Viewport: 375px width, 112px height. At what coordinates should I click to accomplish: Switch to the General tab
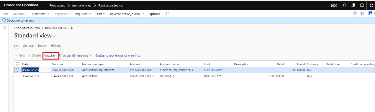pyautogui.click(x=28, y=46)
